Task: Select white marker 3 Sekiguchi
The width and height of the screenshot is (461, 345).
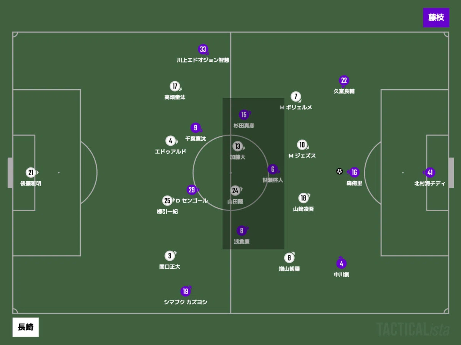Action: pos(170,256)
